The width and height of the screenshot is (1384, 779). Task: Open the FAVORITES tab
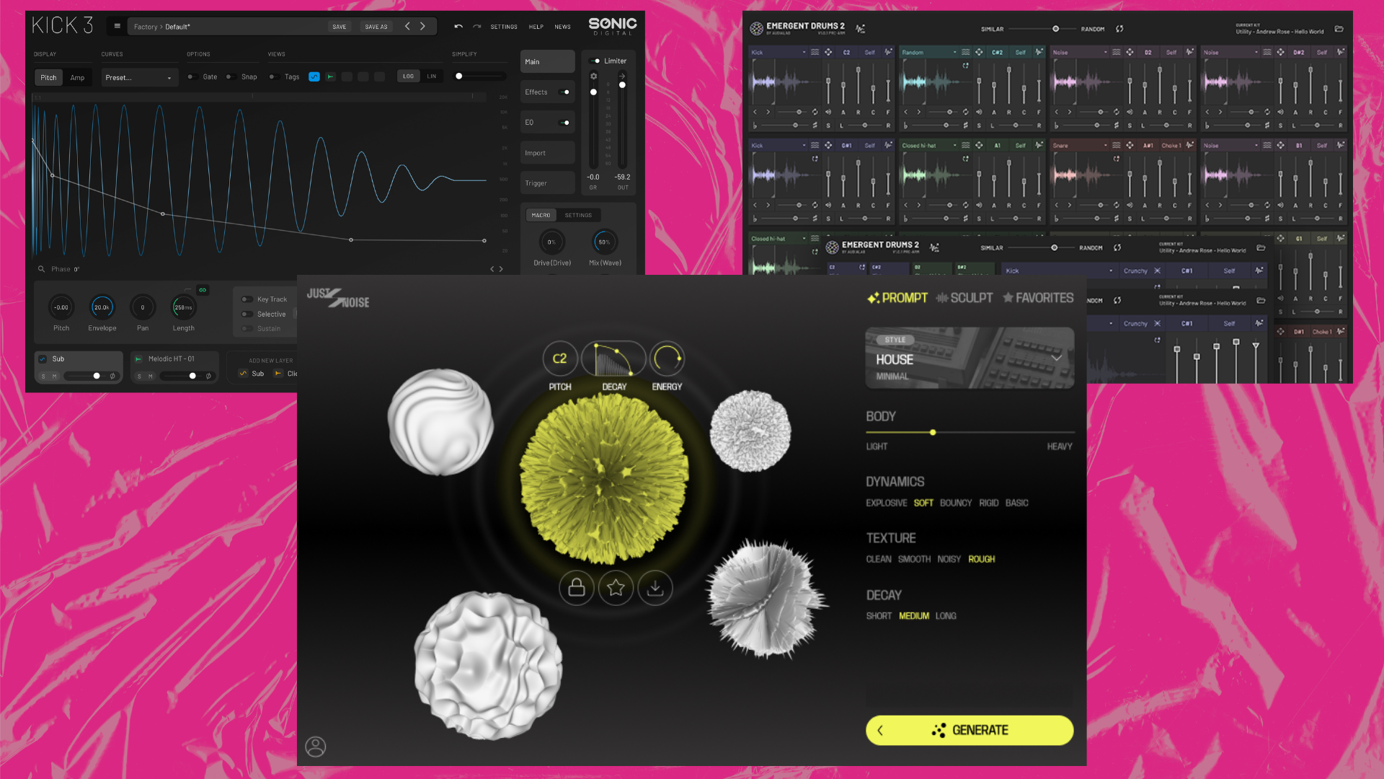(x=1038, y=298)
